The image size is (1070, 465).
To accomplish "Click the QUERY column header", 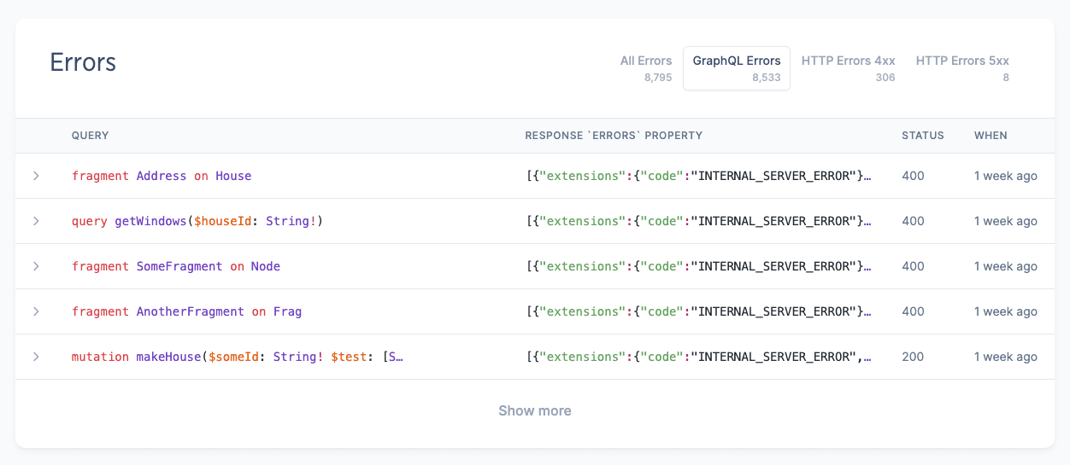I will 90,136.
